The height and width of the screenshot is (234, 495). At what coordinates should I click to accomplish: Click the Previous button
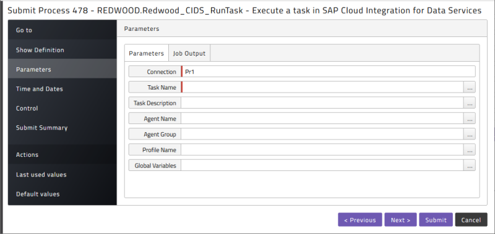pyautogui.click(x=360, y=220)
